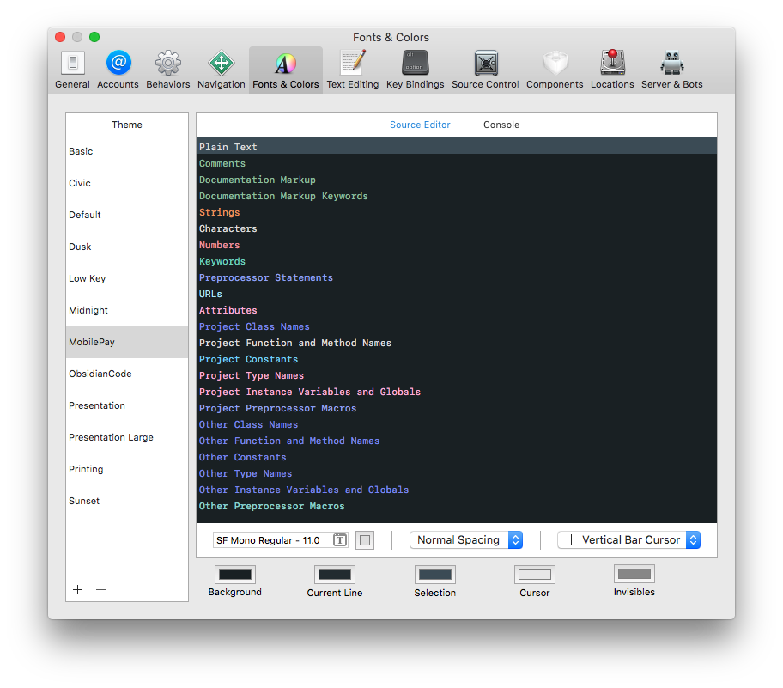Select the Keywords syntax row

tap(457, 261)
